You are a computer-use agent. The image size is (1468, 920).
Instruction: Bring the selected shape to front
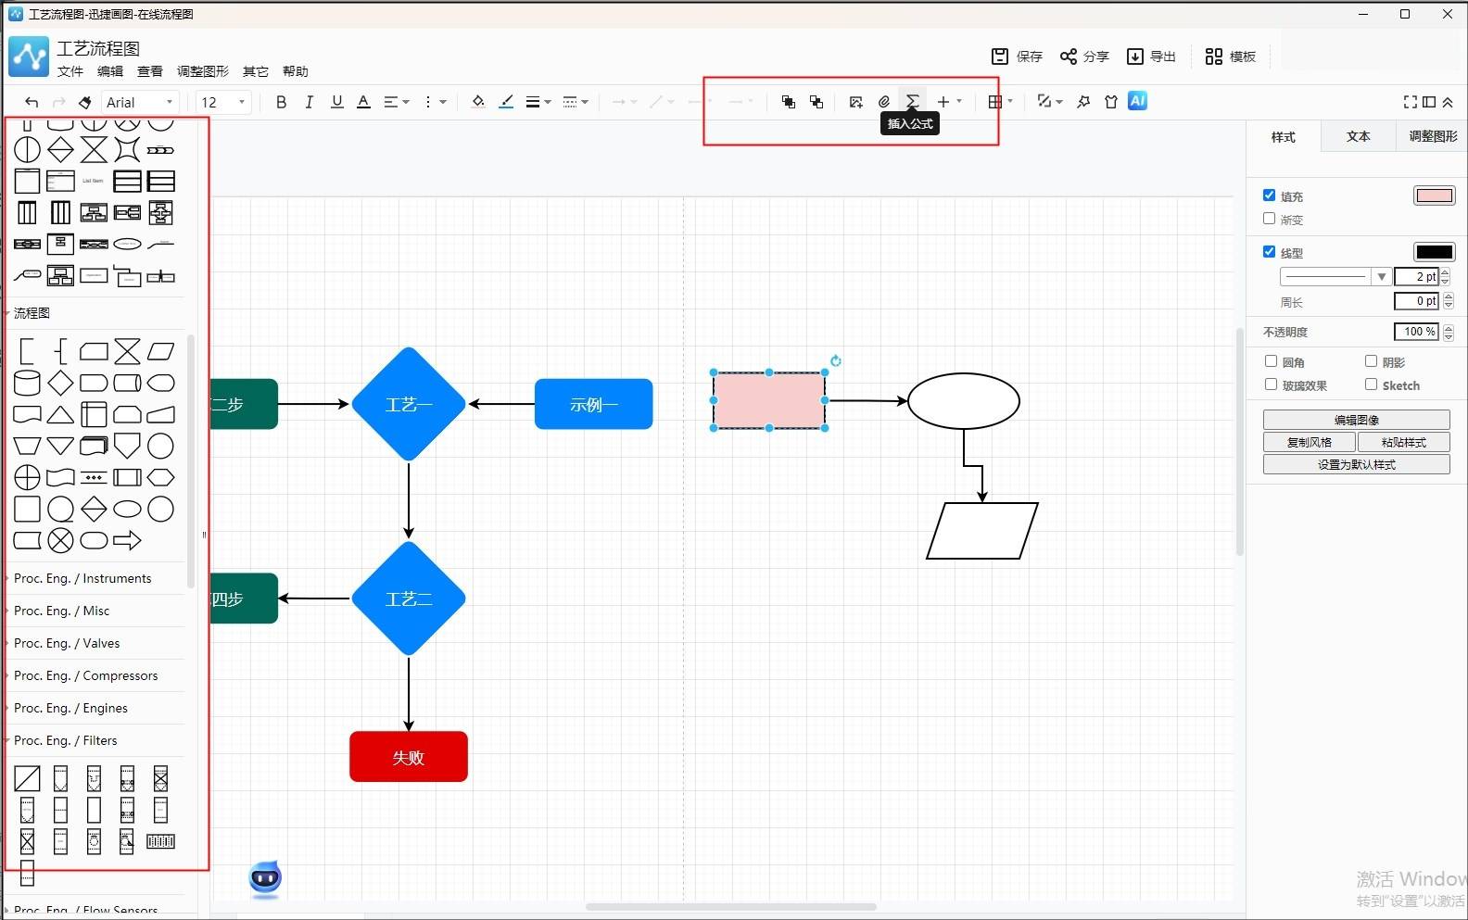coord(789,102)
